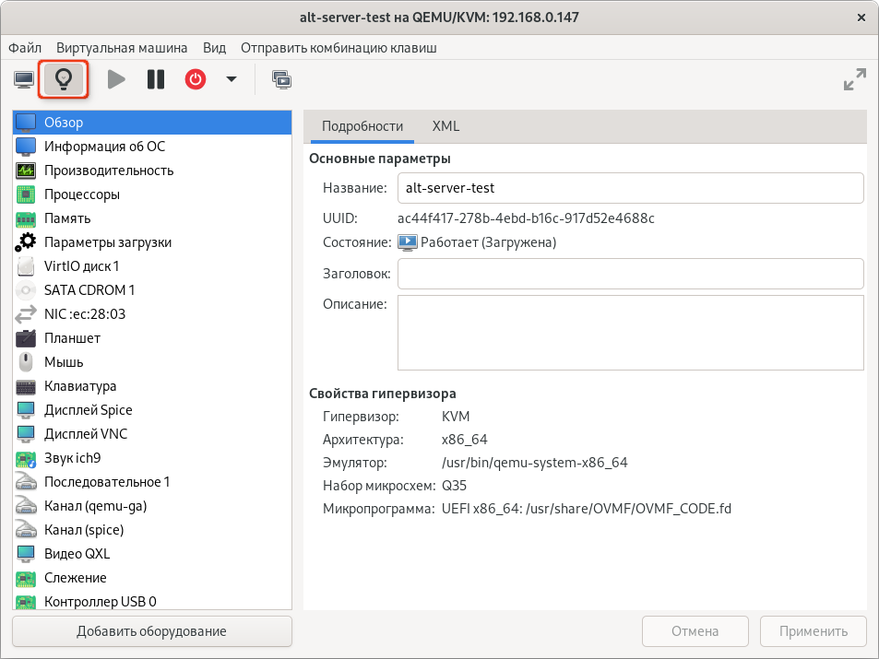This screenshot has height=659, width=879.
Task: Switch to graphical console view icon
Action: [24, 80]
